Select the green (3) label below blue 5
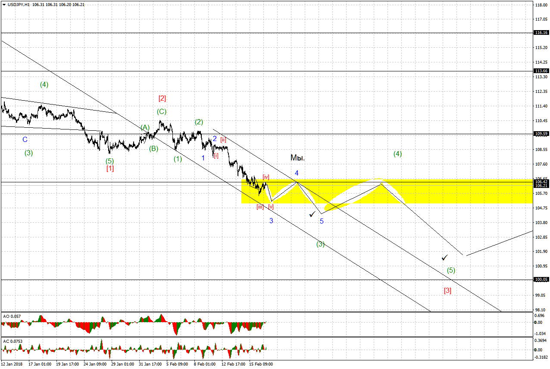The width and height of the screenshot is (550, 369). point(320,244)
